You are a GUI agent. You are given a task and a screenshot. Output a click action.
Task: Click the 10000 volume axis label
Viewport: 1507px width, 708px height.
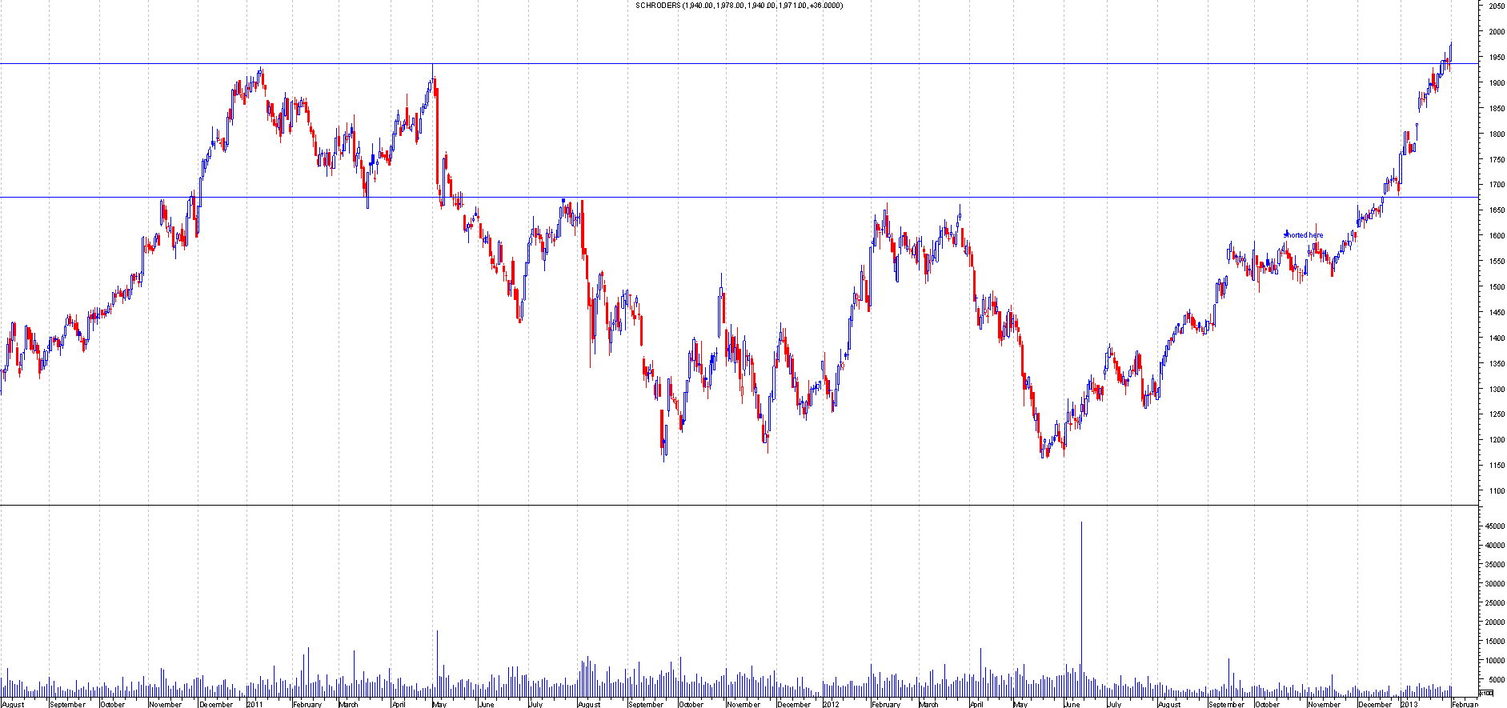(1493, 661)
